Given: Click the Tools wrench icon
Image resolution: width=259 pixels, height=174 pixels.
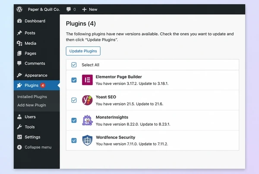Looking at the screenshot, I should (19, 127).
